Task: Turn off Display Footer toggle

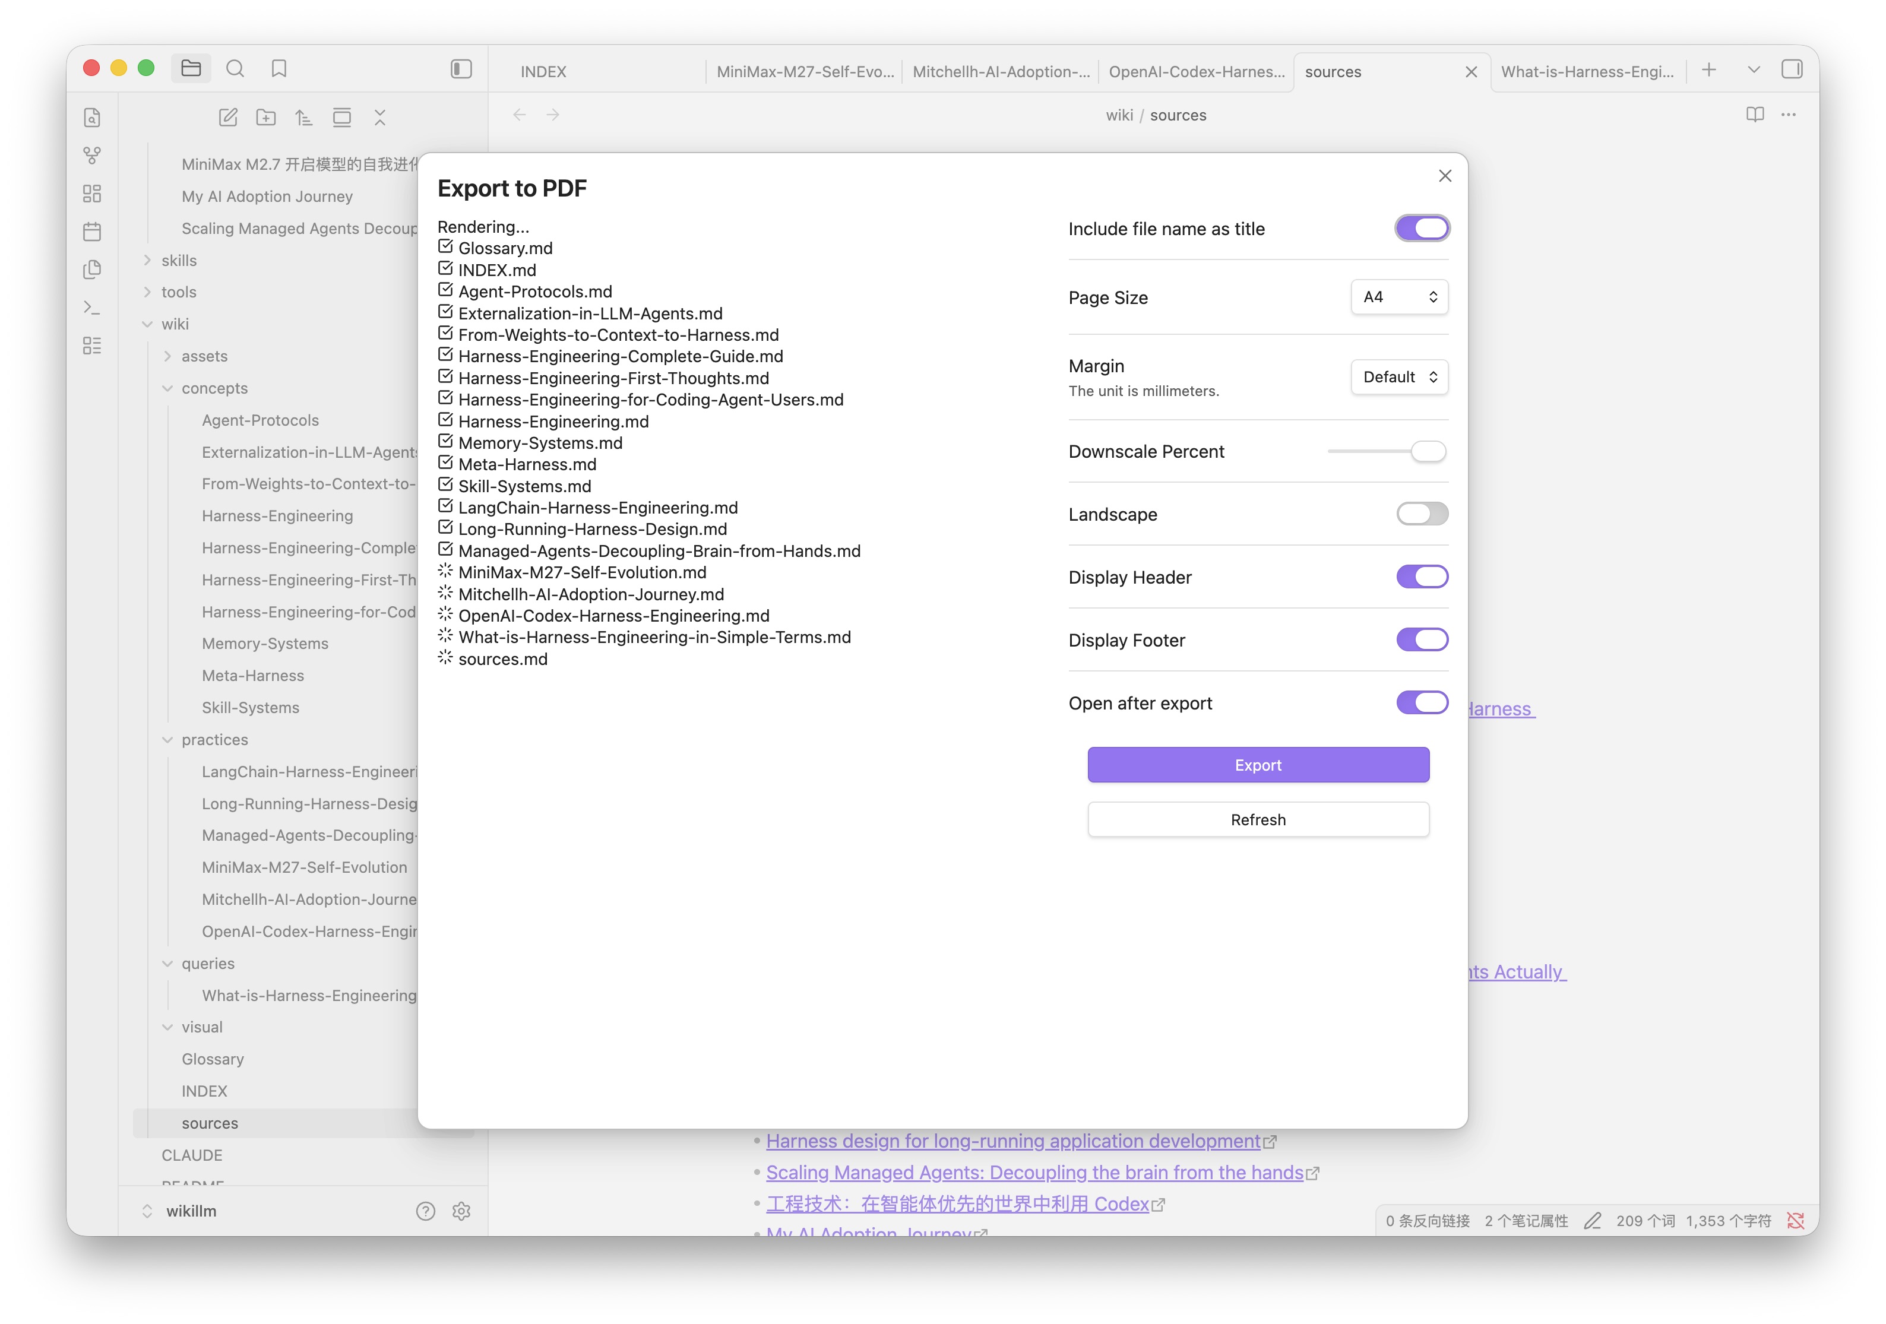Action: 1422,640
